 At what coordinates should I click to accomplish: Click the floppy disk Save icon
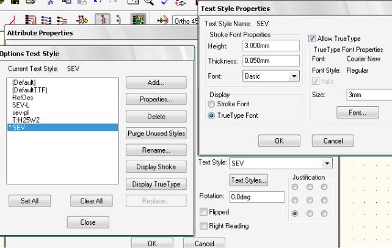(x=15, y=2)
